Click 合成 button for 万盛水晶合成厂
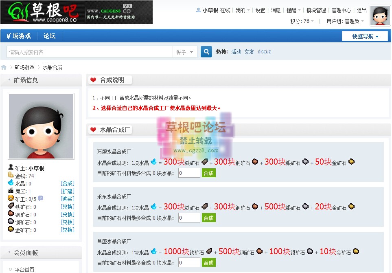Image resolution: width=392 pixels, height=273 pixels. coord(208,173)
